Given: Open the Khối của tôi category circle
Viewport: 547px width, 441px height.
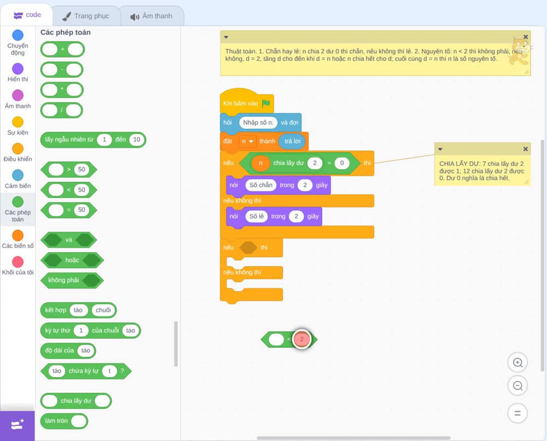Looking at the screenshot, I should (x=18, y=262).
